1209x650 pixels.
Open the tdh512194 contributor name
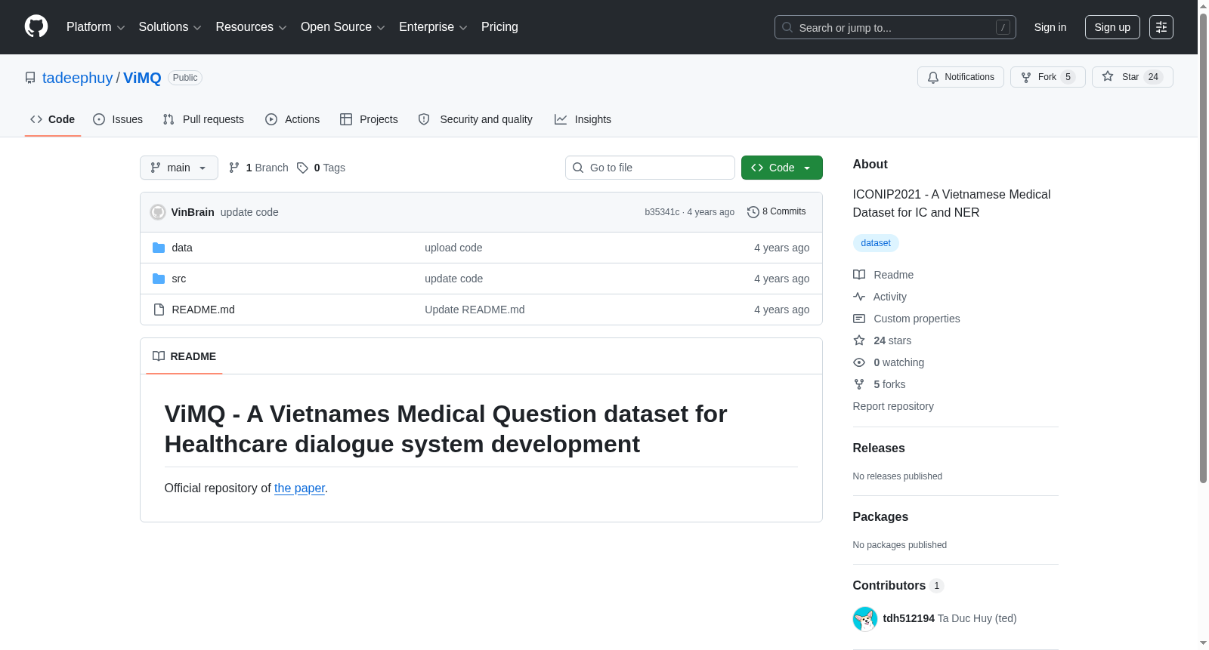point(909,619)
